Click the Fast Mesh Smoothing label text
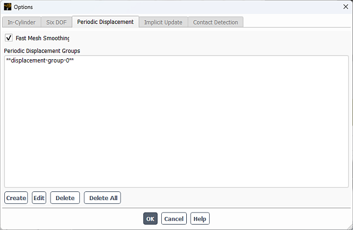 click(42, 38)
